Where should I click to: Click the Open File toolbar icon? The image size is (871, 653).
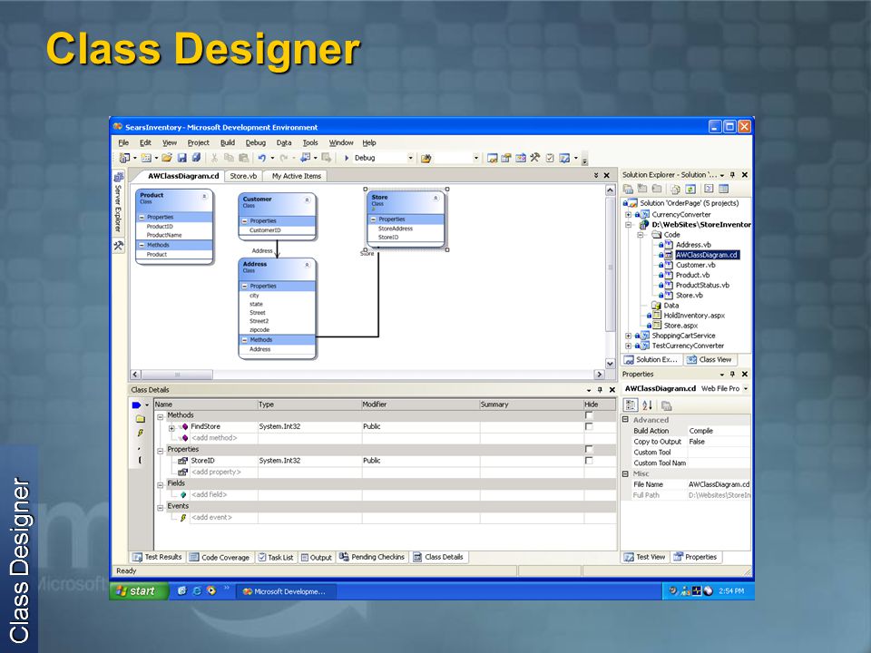[x=167, y=158]
